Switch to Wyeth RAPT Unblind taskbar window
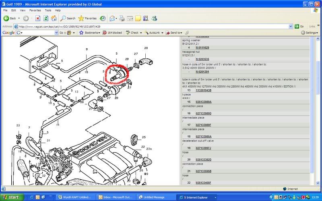 76,197
